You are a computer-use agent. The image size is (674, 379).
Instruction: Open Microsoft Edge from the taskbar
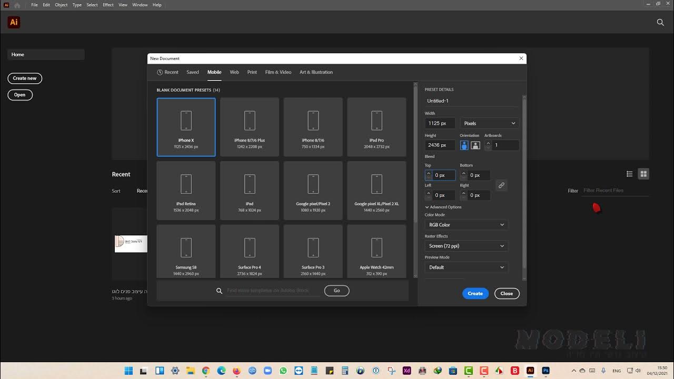(221, 371)
